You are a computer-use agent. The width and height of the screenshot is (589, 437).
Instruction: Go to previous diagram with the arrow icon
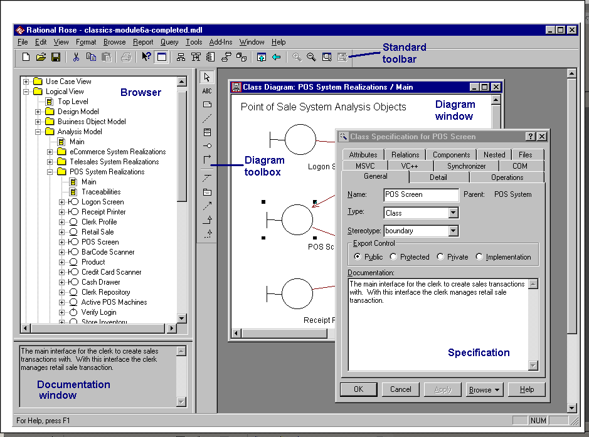tap(277, 57)
